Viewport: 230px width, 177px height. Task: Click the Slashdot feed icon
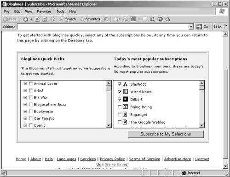tap(125, 84)
